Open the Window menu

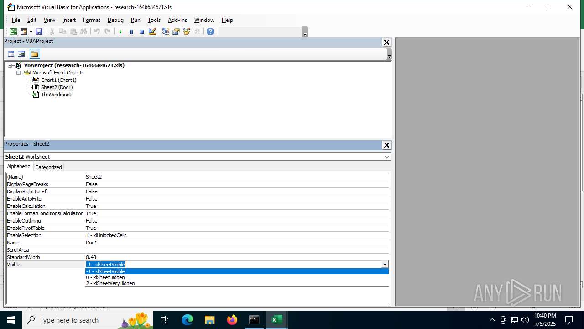tap(204, 20)
